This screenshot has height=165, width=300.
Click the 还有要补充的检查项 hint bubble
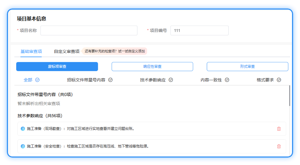click(115, 51)
